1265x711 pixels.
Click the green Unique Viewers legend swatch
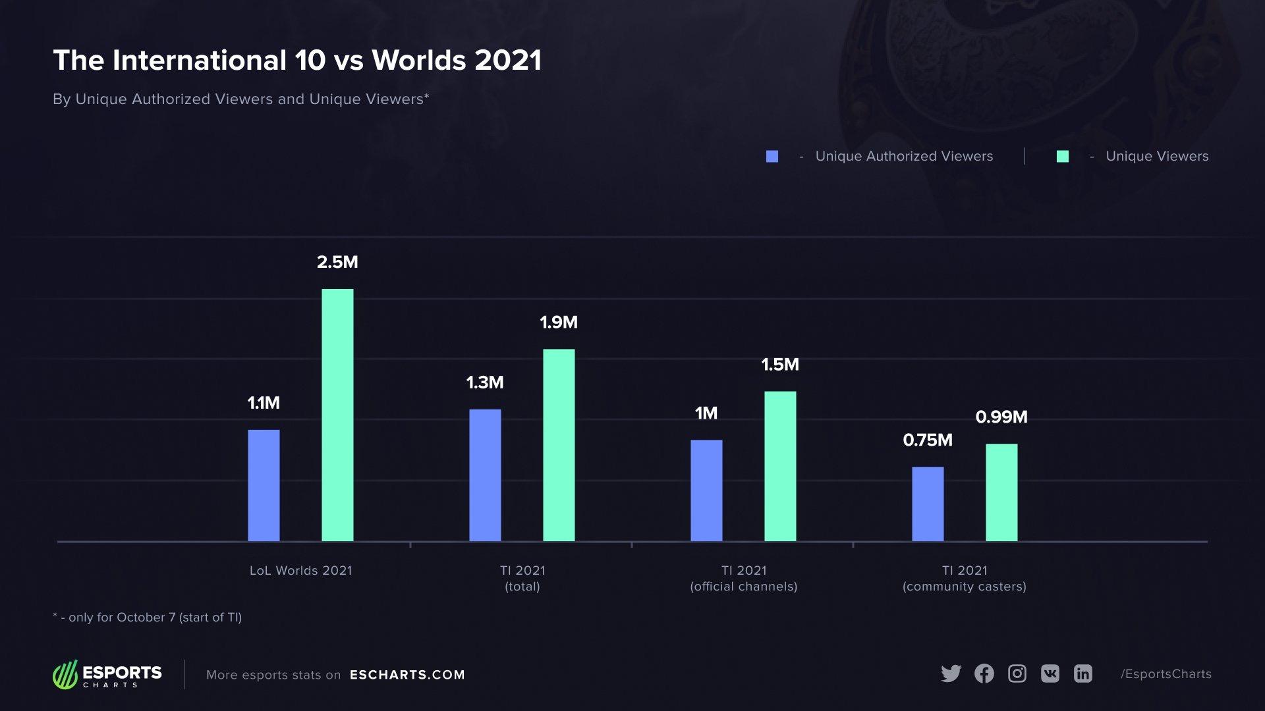(x=1063, y=157)
